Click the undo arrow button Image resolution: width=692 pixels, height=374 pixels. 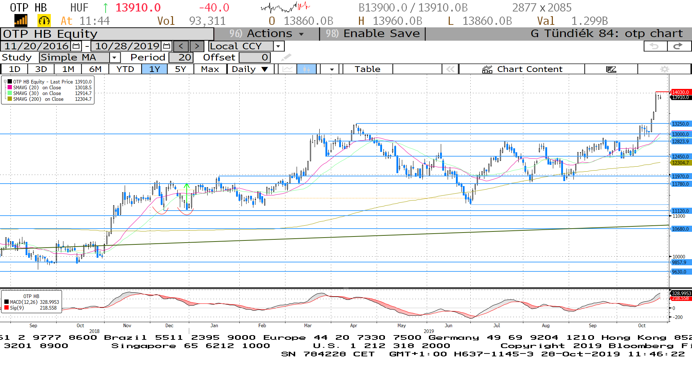tap(655, 46)
